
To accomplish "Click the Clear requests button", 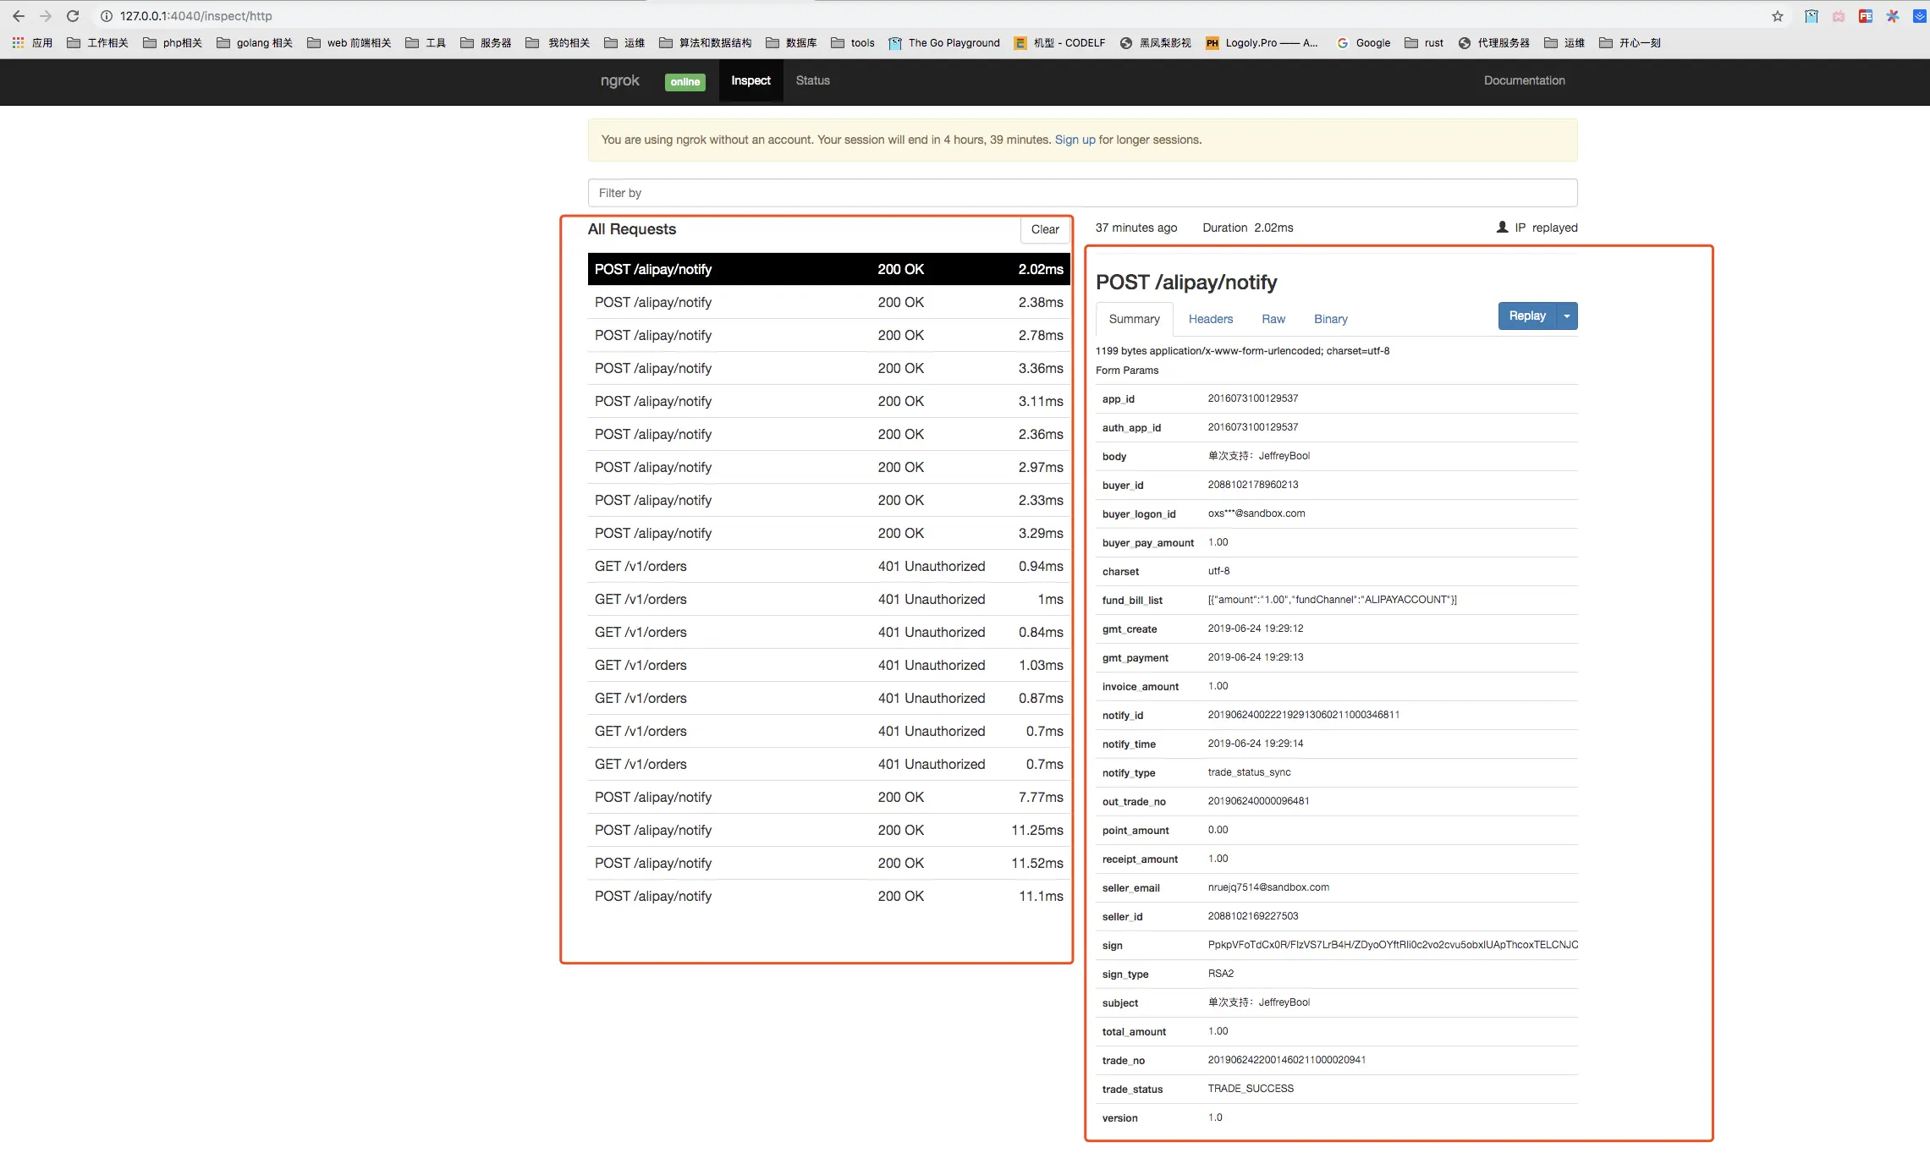I will click(1044, 230).
